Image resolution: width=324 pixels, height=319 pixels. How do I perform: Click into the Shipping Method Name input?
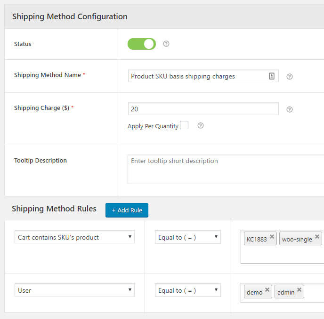[x=198, y=76]
